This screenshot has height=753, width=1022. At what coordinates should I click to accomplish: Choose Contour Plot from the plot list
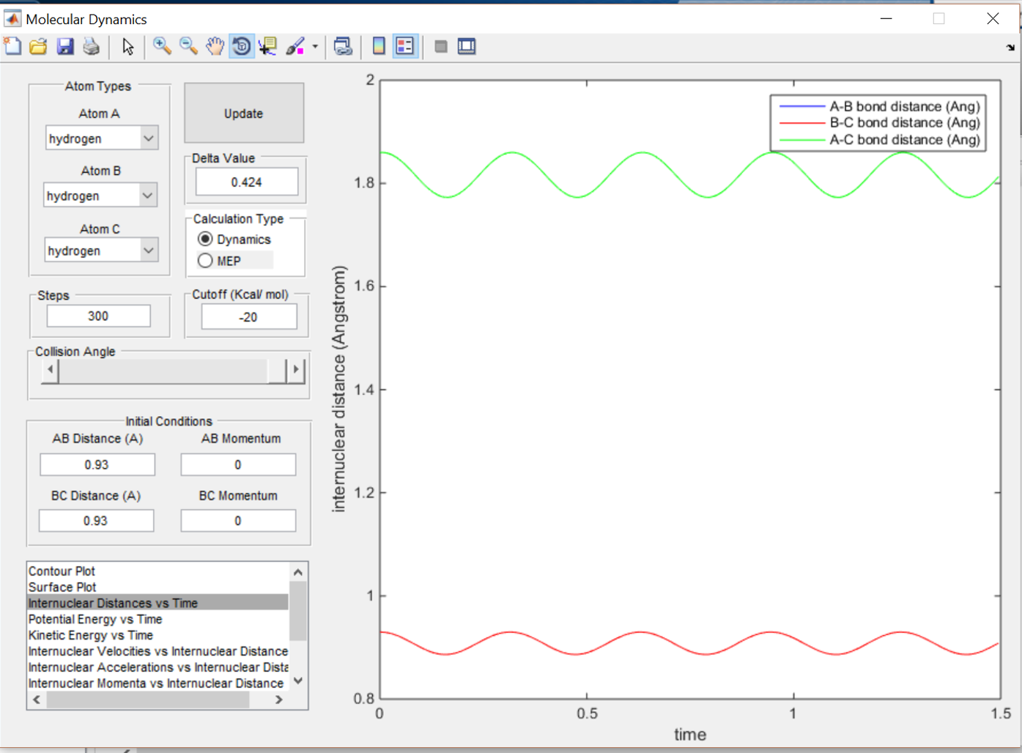click(x=62, y=571)
